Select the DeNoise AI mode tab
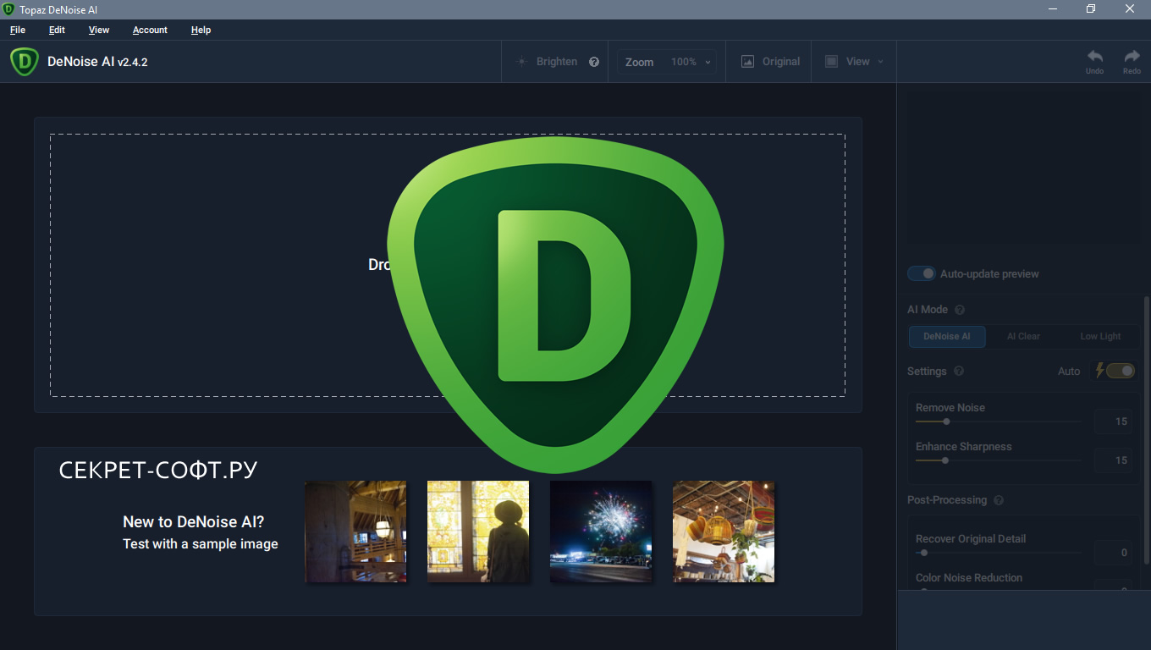1151x650 pixels. tap(947, 336)
